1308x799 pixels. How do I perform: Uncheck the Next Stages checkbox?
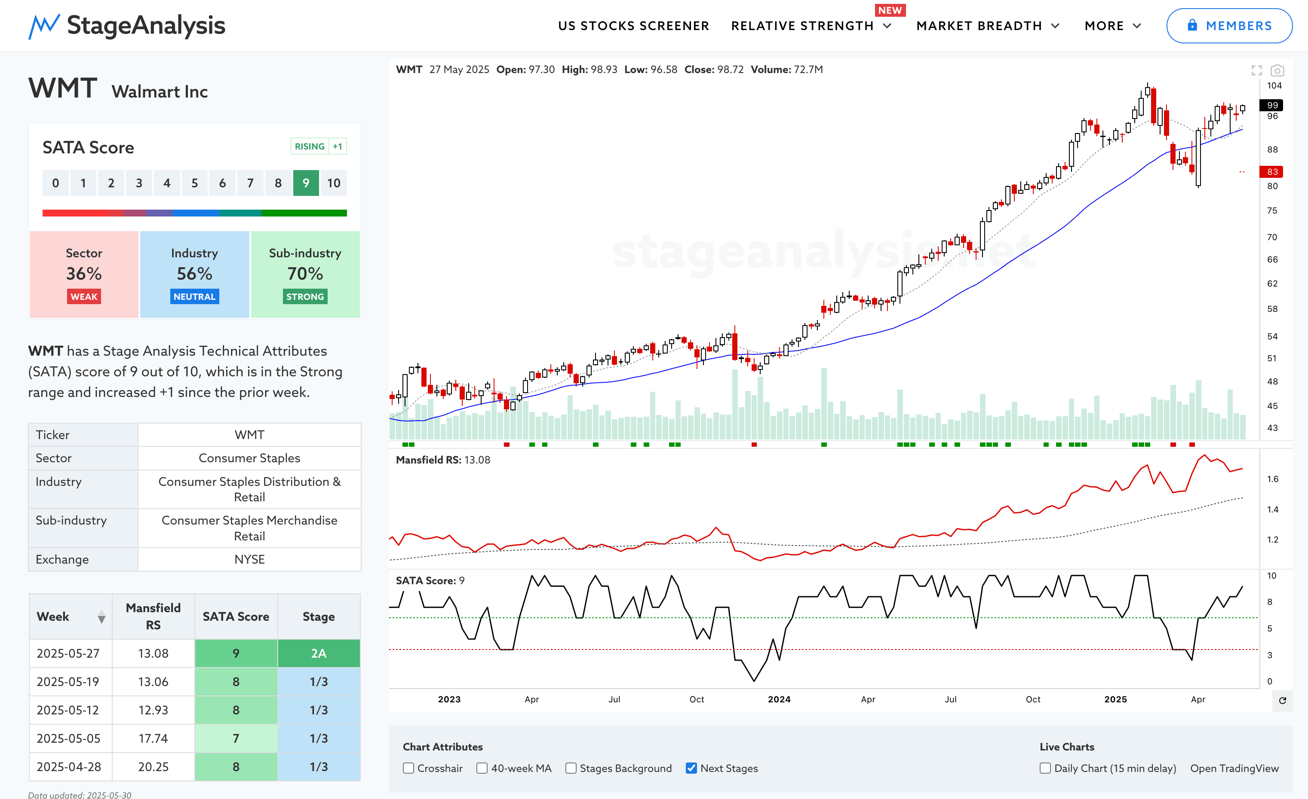[691, 768]
